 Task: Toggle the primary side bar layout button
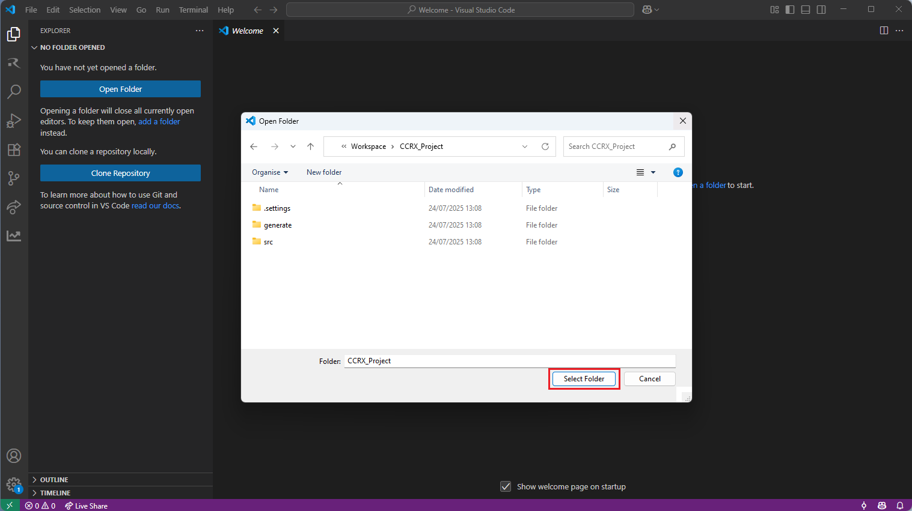(790, 10)
